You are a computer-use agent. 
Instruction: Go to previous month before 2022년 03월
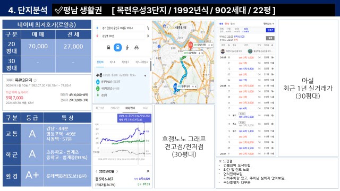[x=97, y=171]
